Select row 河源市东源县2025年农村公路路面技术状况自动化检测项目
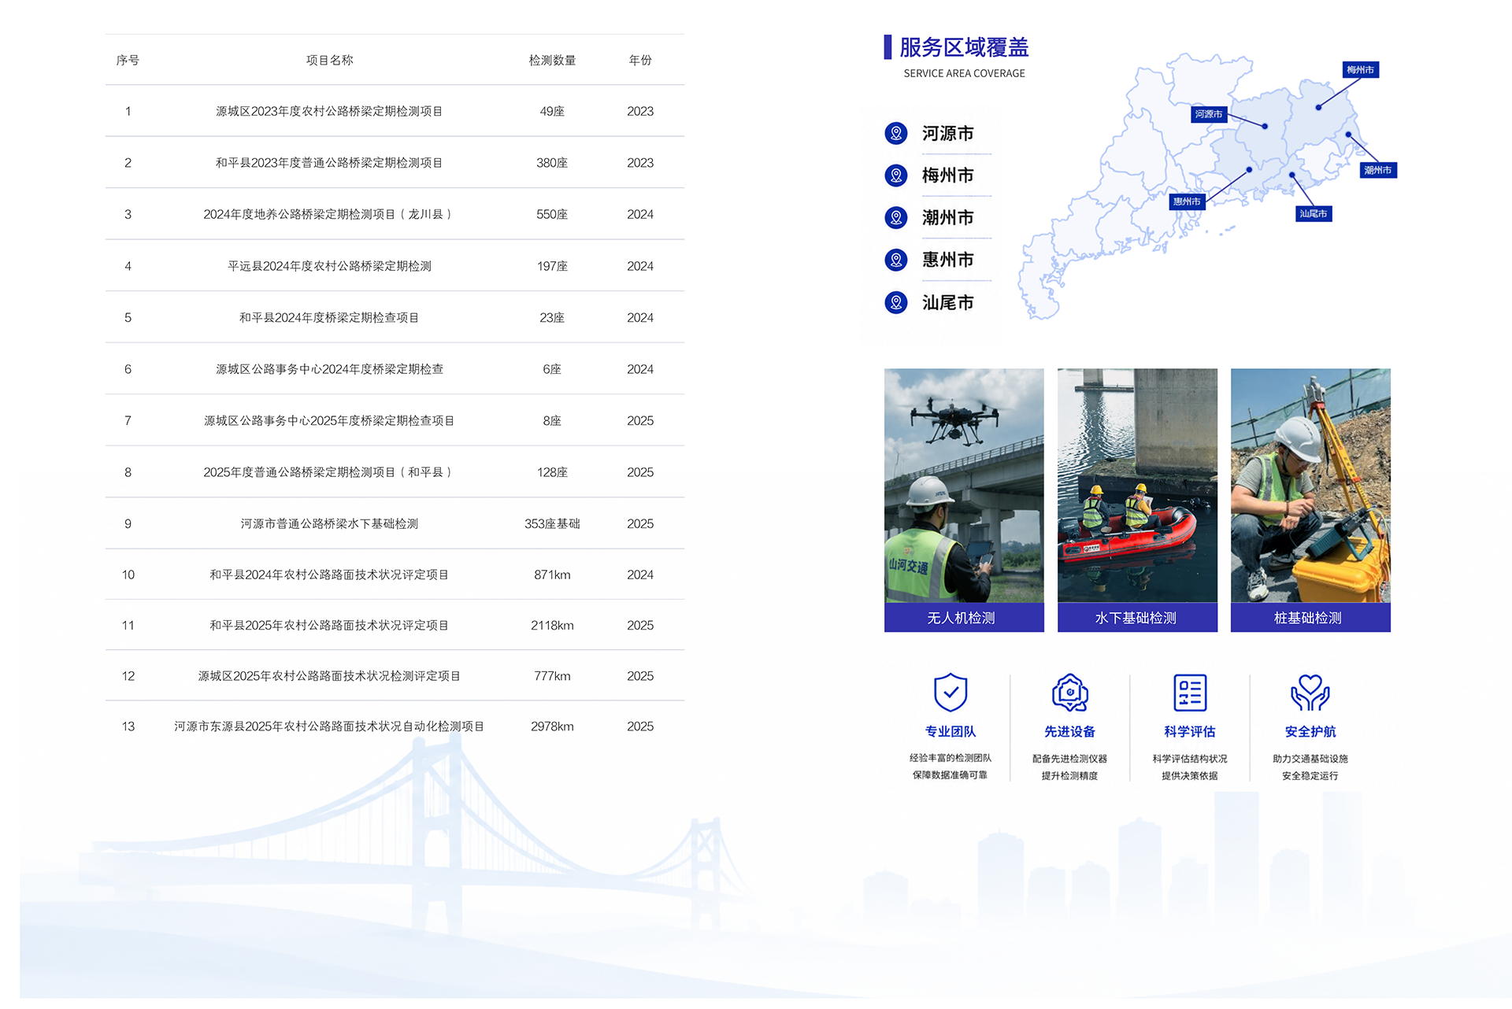Screen dimensions: 1512x1009 [395, 726]
